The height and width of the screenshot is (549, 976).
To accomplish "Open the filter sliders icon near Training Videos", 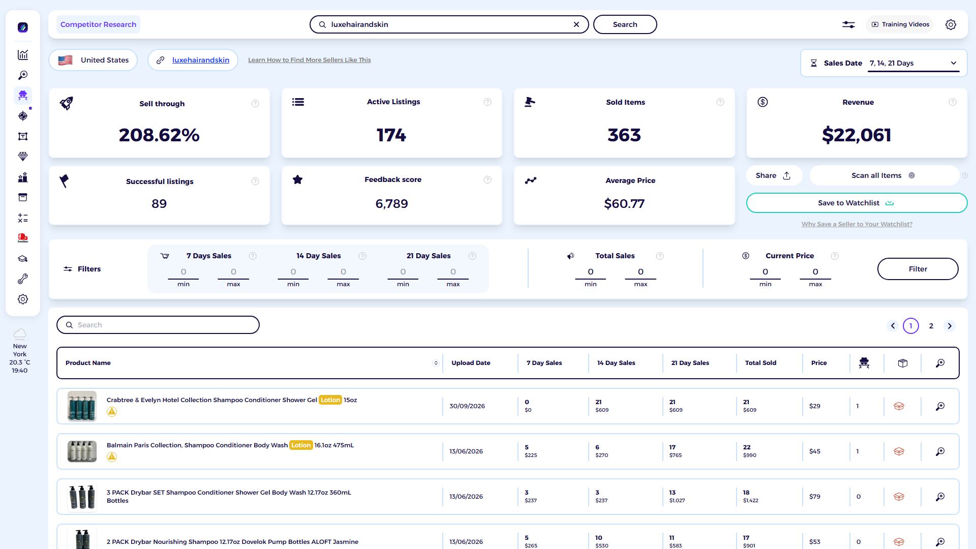I will coord(848,24).
